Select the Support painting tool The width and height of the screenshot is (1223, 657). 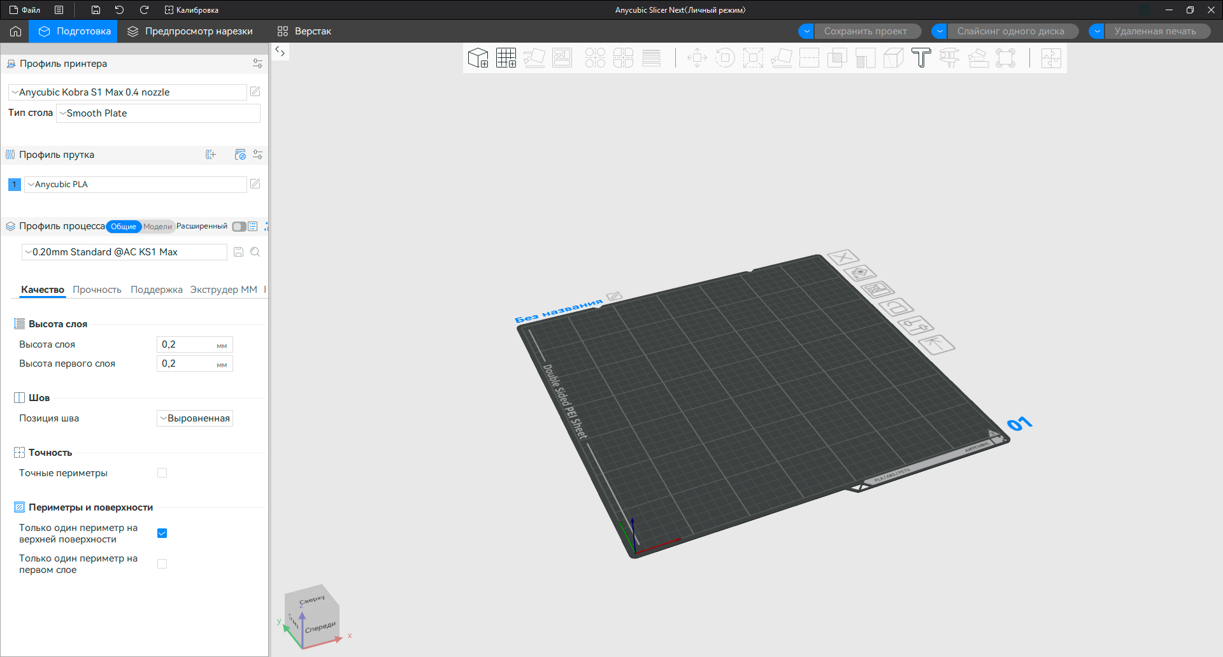click(x=865, y=58)
